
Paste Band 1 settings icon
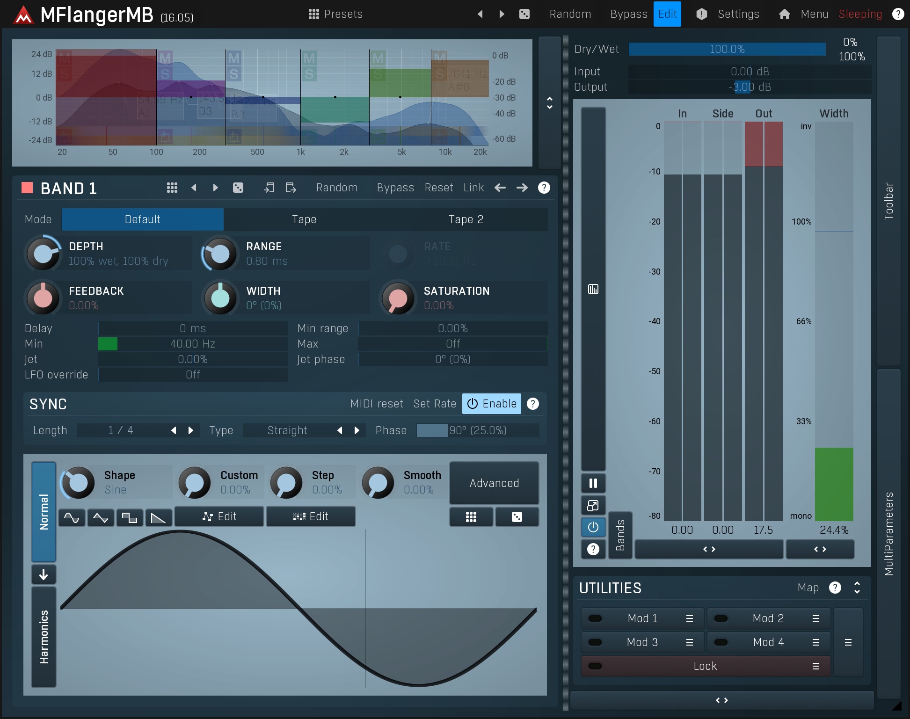click(x=291, y=188)
